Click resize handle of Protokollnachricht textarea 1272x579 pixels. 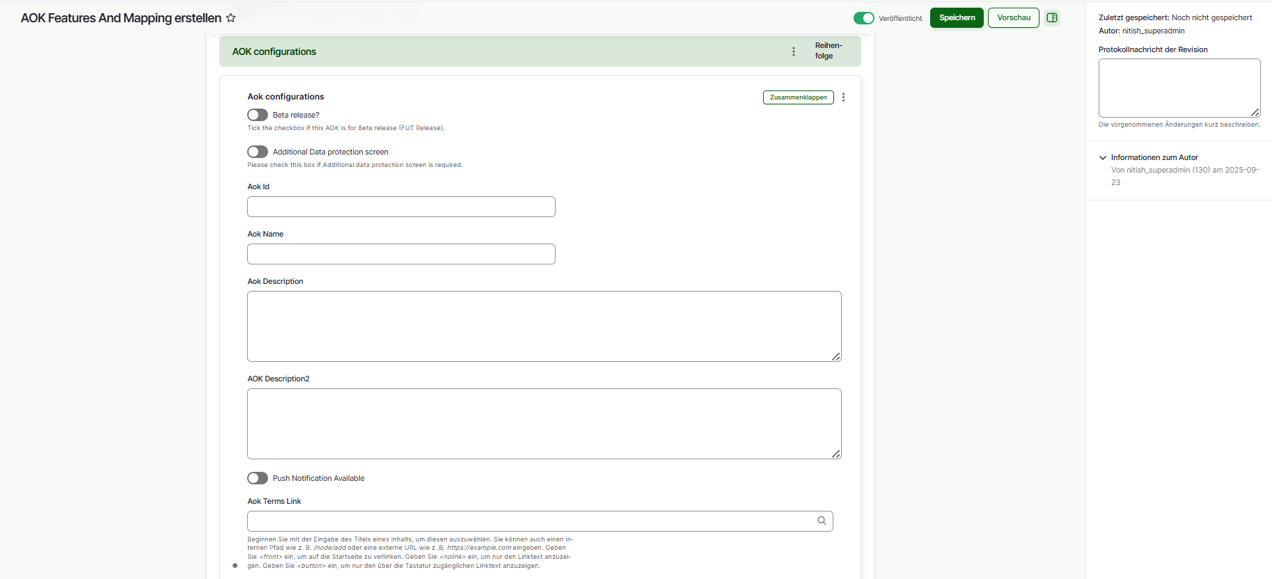click(x=1255, y=112)
